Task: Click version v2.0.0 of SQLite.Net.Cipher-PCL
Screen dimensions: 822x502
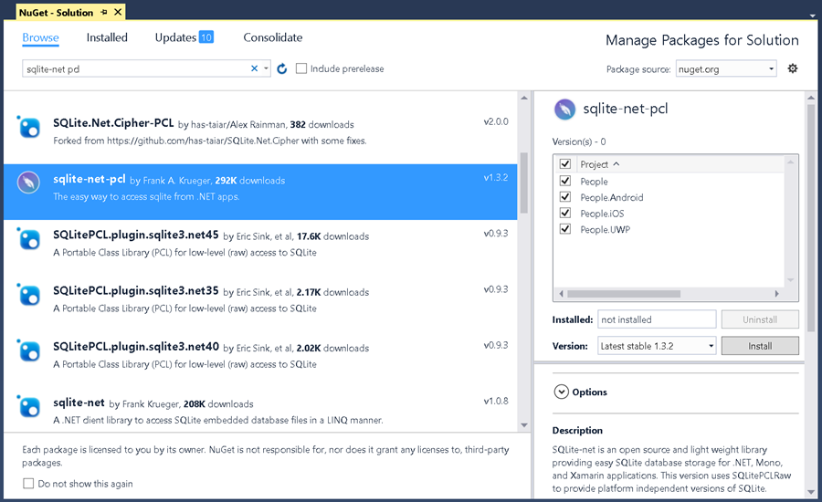Action: pyautogui.click(x=496, y=121)
